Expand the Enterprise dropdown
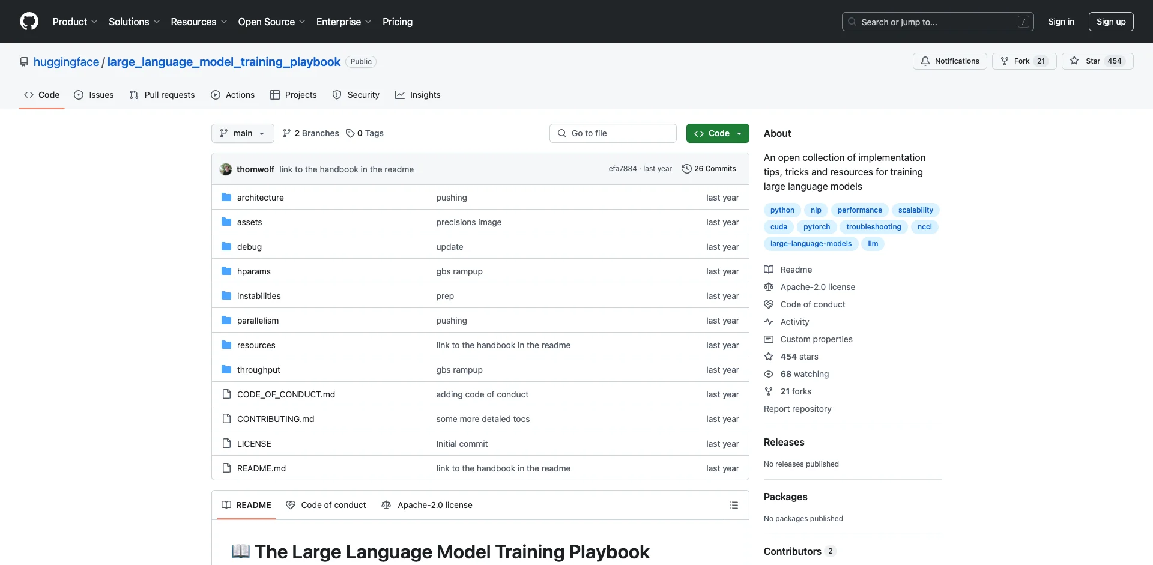 point(343,22)
